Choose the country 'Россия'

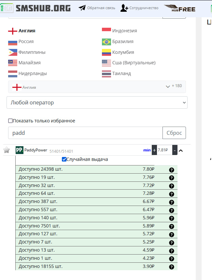[26, 41]
